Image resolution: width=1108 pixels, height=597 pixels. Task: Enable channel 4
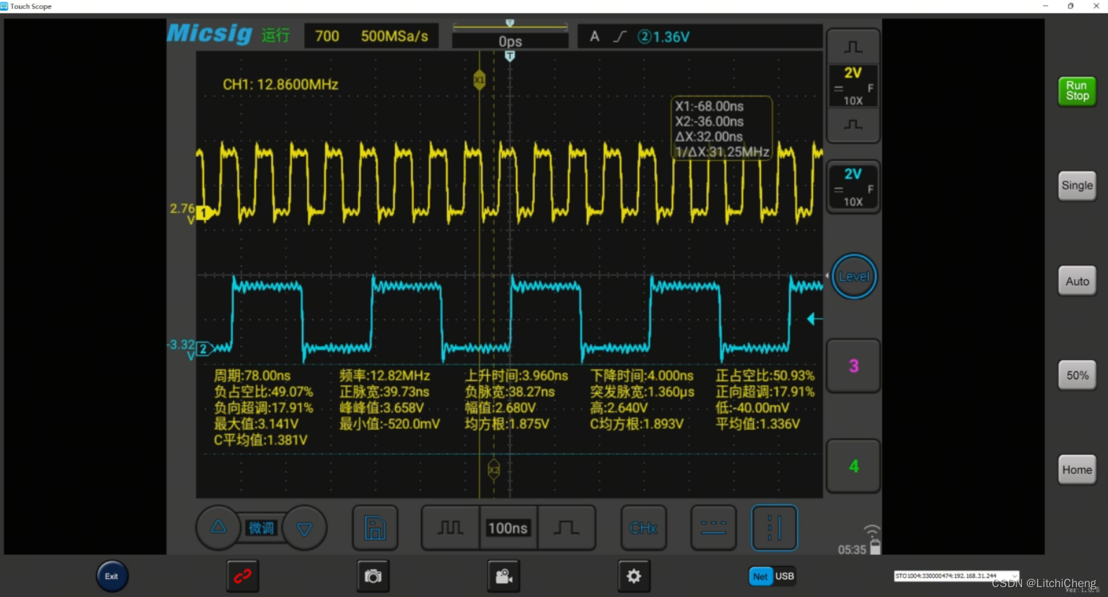(x=853, y=466)
